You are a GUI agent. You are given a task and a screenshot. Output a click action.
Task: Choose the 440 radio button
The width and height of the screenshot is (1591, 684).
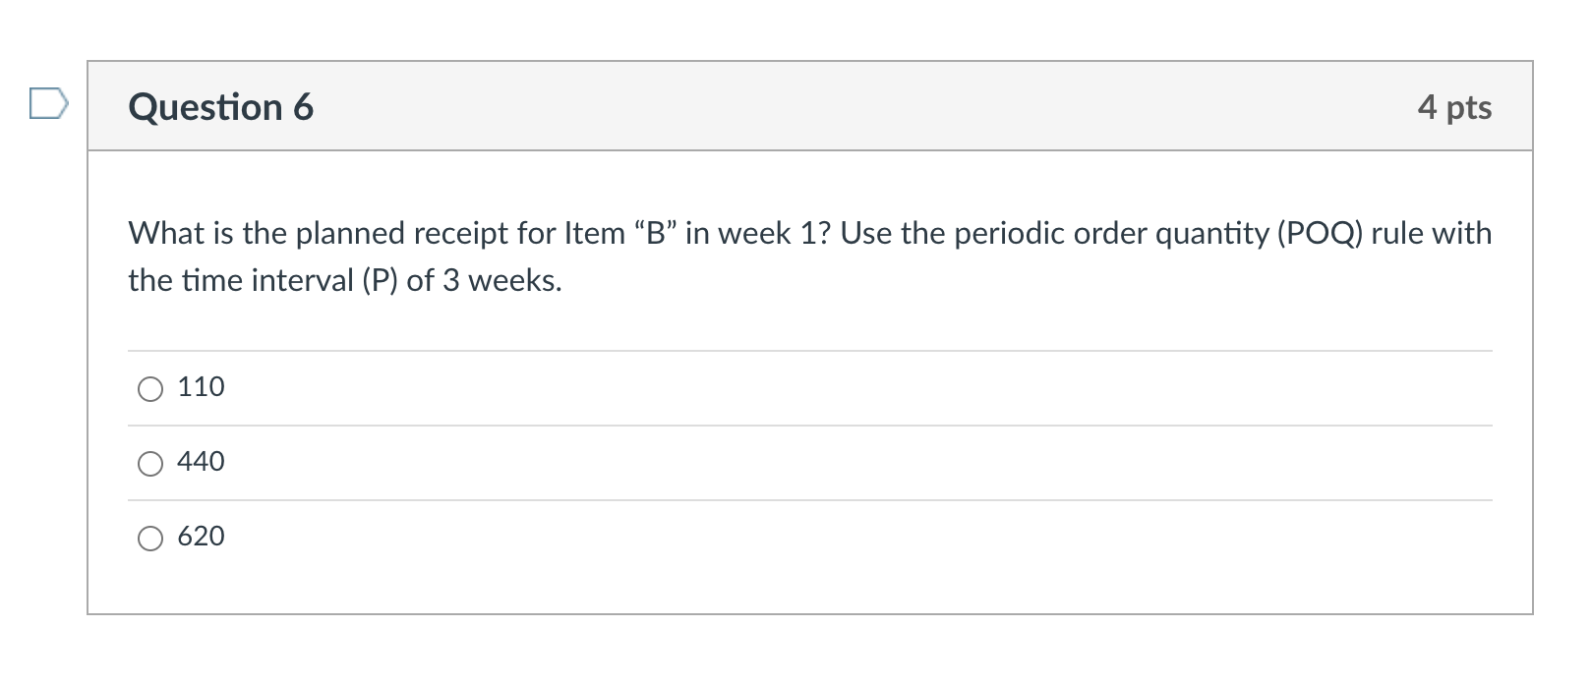(150, 464)
